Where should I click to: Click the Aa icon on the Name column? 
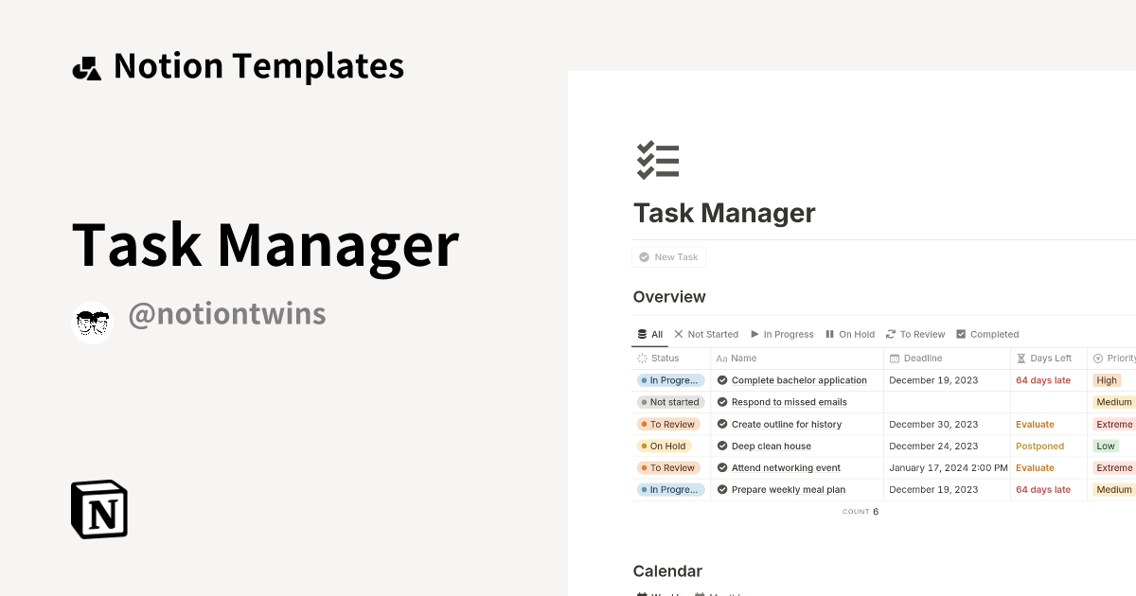[721, 358]
